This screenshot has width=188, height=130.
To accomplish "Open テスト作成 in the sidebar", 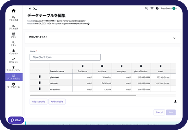I will click(x=14, y=19).
